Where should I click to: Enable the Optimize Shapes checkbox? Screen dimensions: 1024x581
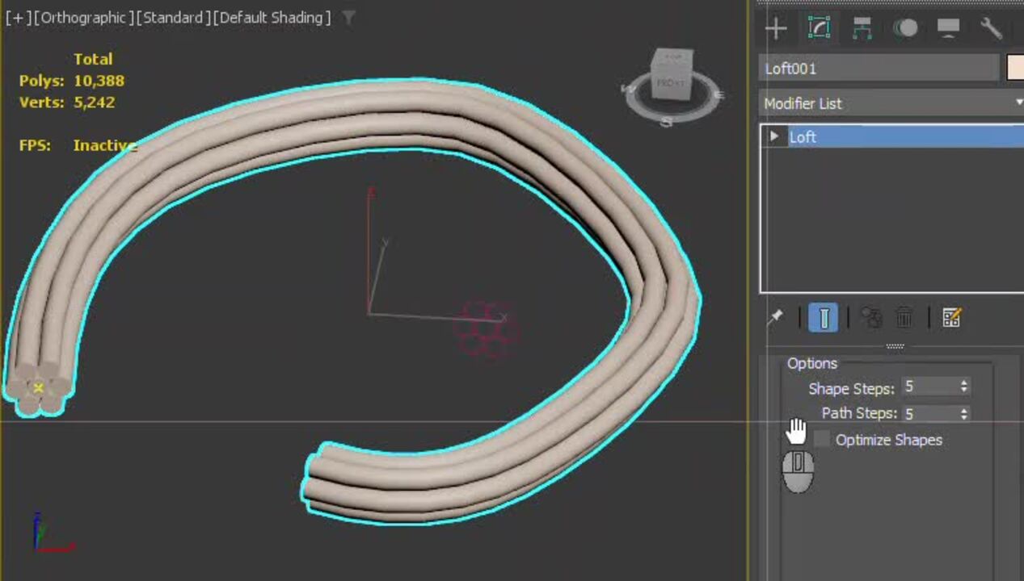822,440
